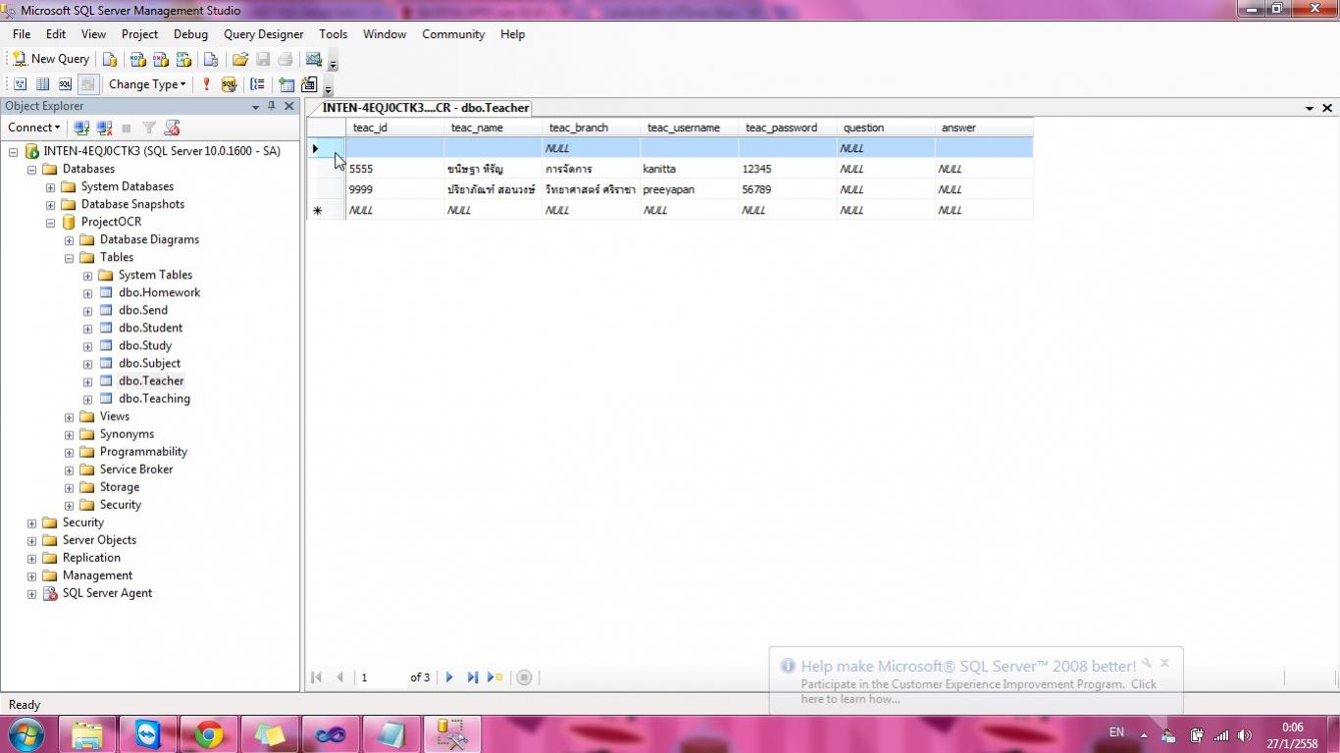The width and height of the screenshot is (1340, 753).
Task: Click the Analysis Services DMX Query icon
Action: 161,59
